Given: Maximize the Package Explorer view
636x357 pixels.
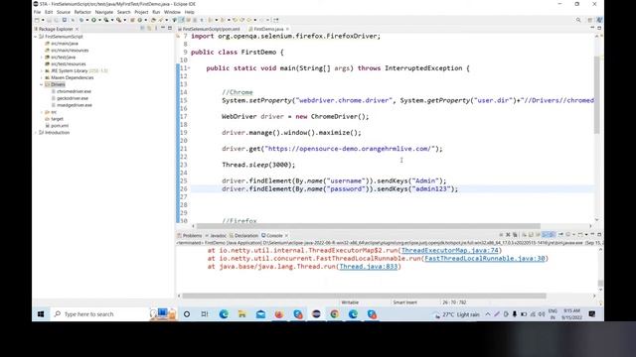Looking at the screenshot, I should coord(170,28).
